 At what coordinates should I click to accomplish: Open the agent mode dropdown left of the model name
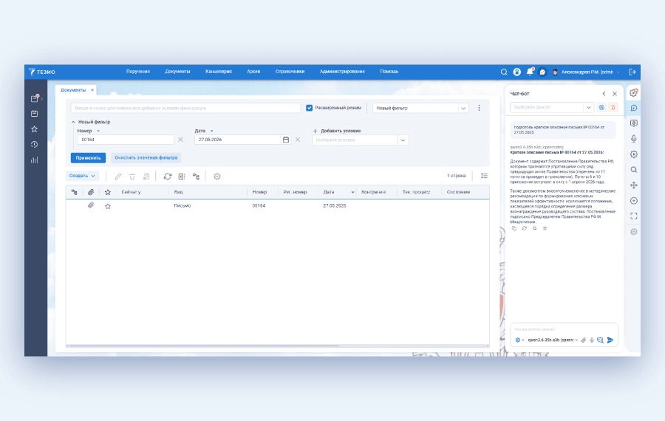tap(519, 340)
